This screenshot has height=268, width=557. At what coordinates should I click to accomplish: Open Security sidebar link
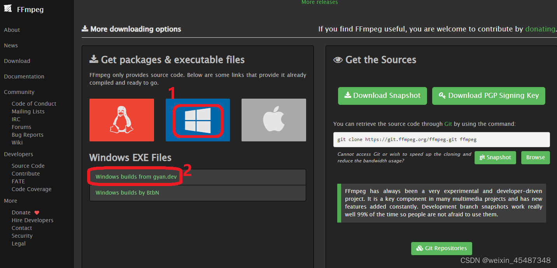pos(22,236)
